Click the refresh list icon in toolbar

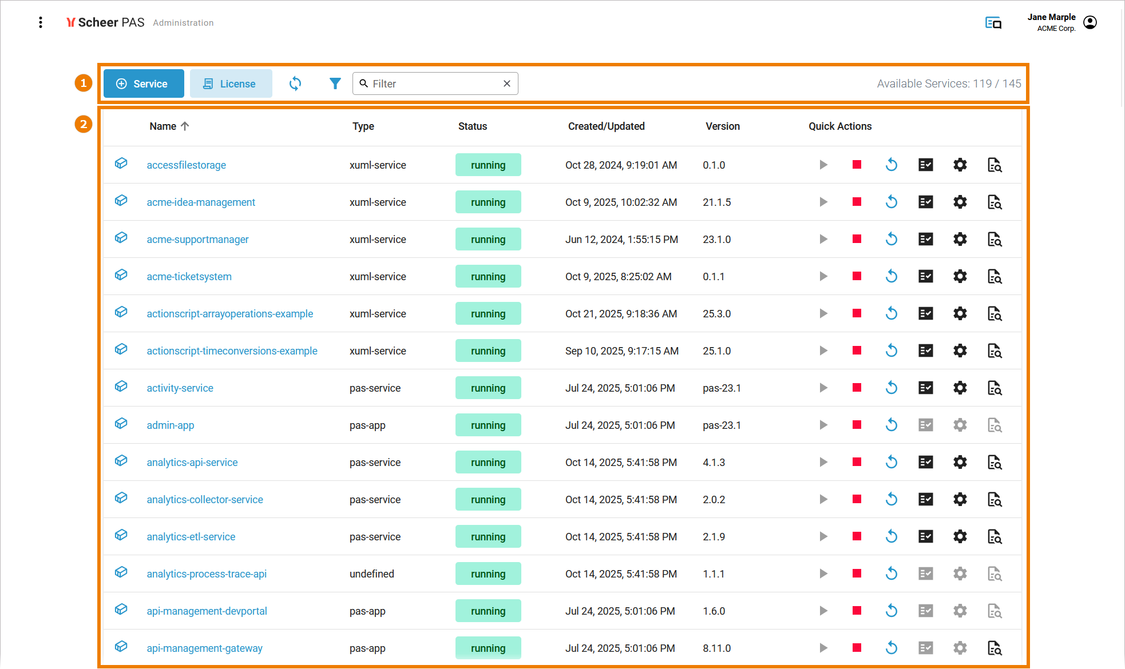pyautogui.click(x=295, y=83)
